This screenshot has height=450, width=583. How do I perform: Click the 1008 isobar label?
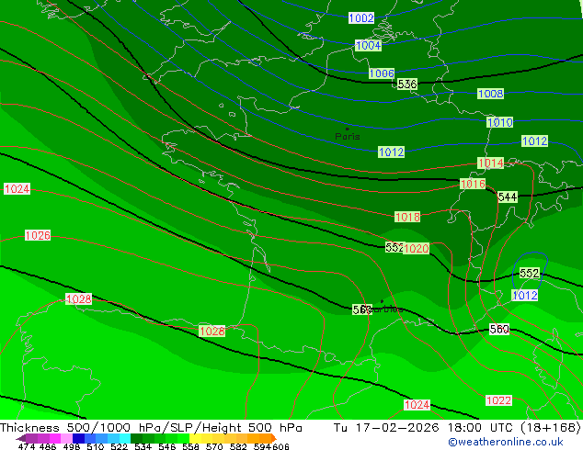tap(490, 94)
